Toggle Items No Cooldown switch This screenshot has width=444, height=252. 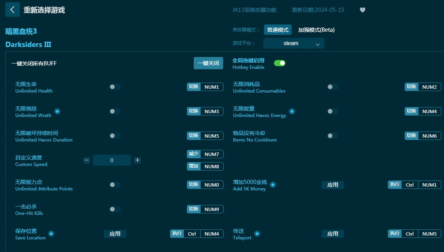tap(333, 136)
